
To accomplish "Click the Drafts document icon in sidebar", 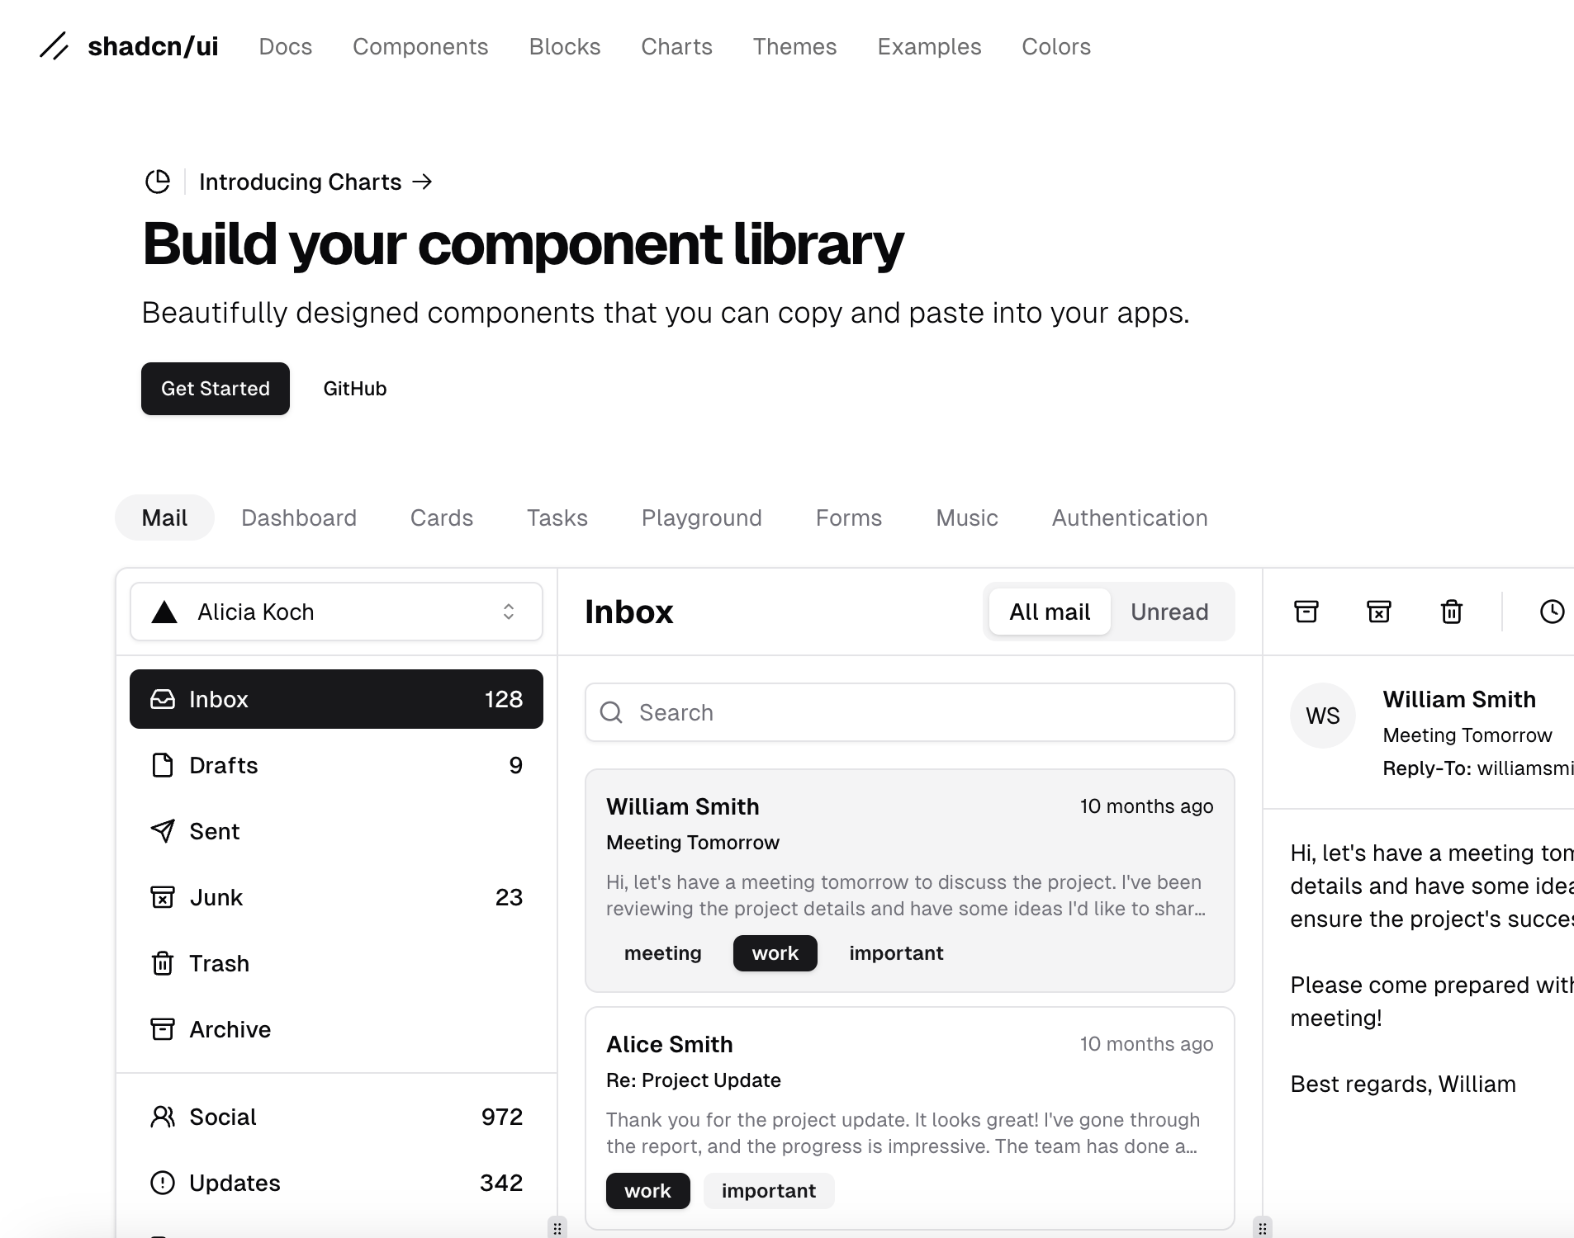I will click(x=163, y=765).
